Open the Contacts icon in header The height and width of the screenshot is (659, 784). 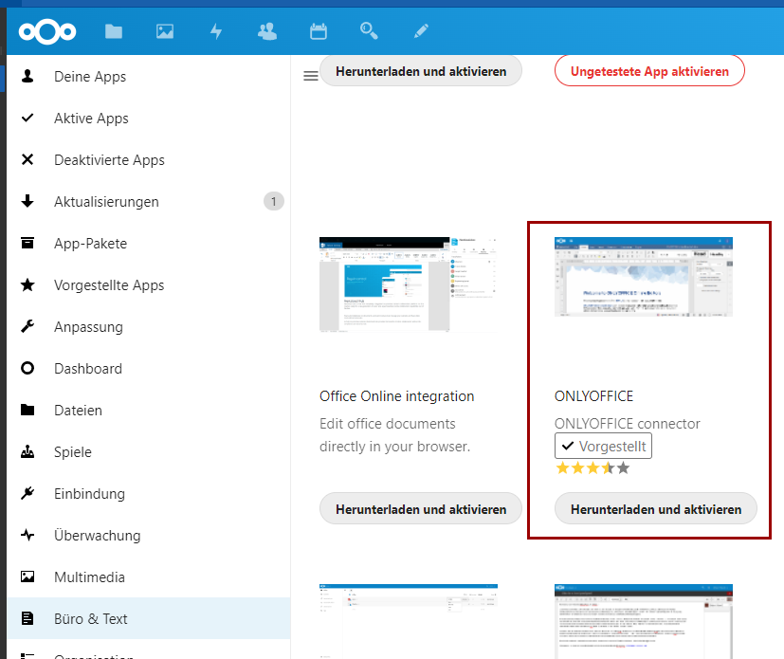[x=267, y=31]
